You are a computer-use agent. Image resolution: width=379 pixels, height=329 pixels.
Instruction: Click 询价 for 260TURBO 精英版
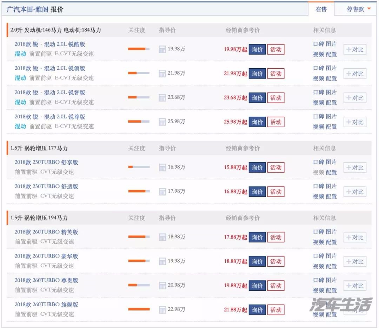coord(257,237)
